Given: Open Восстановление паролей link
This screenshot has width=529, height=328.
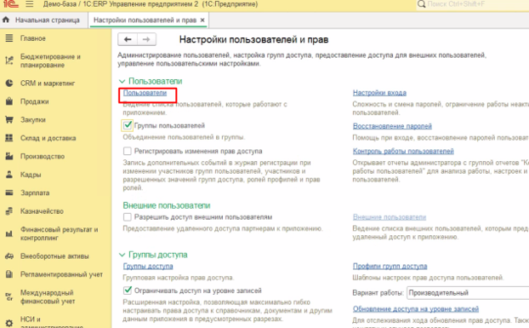Looking at the screenshot, I should point(392,126).
